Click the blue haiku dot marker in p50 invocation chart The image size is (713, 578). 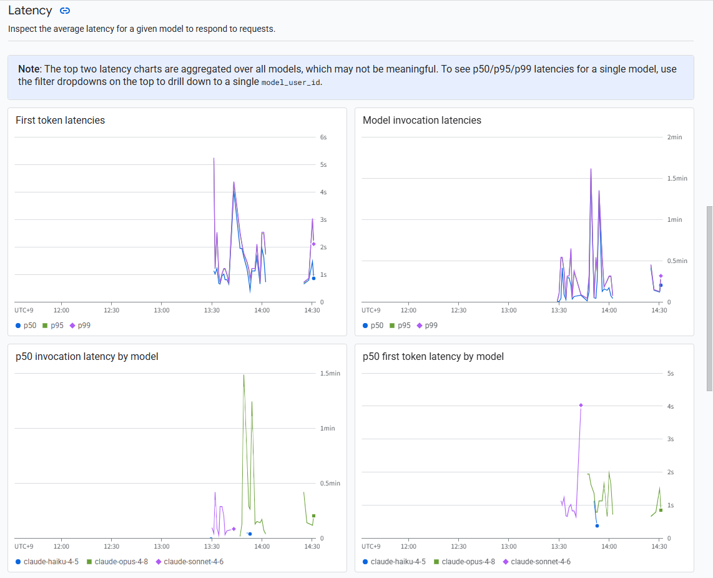250,534
